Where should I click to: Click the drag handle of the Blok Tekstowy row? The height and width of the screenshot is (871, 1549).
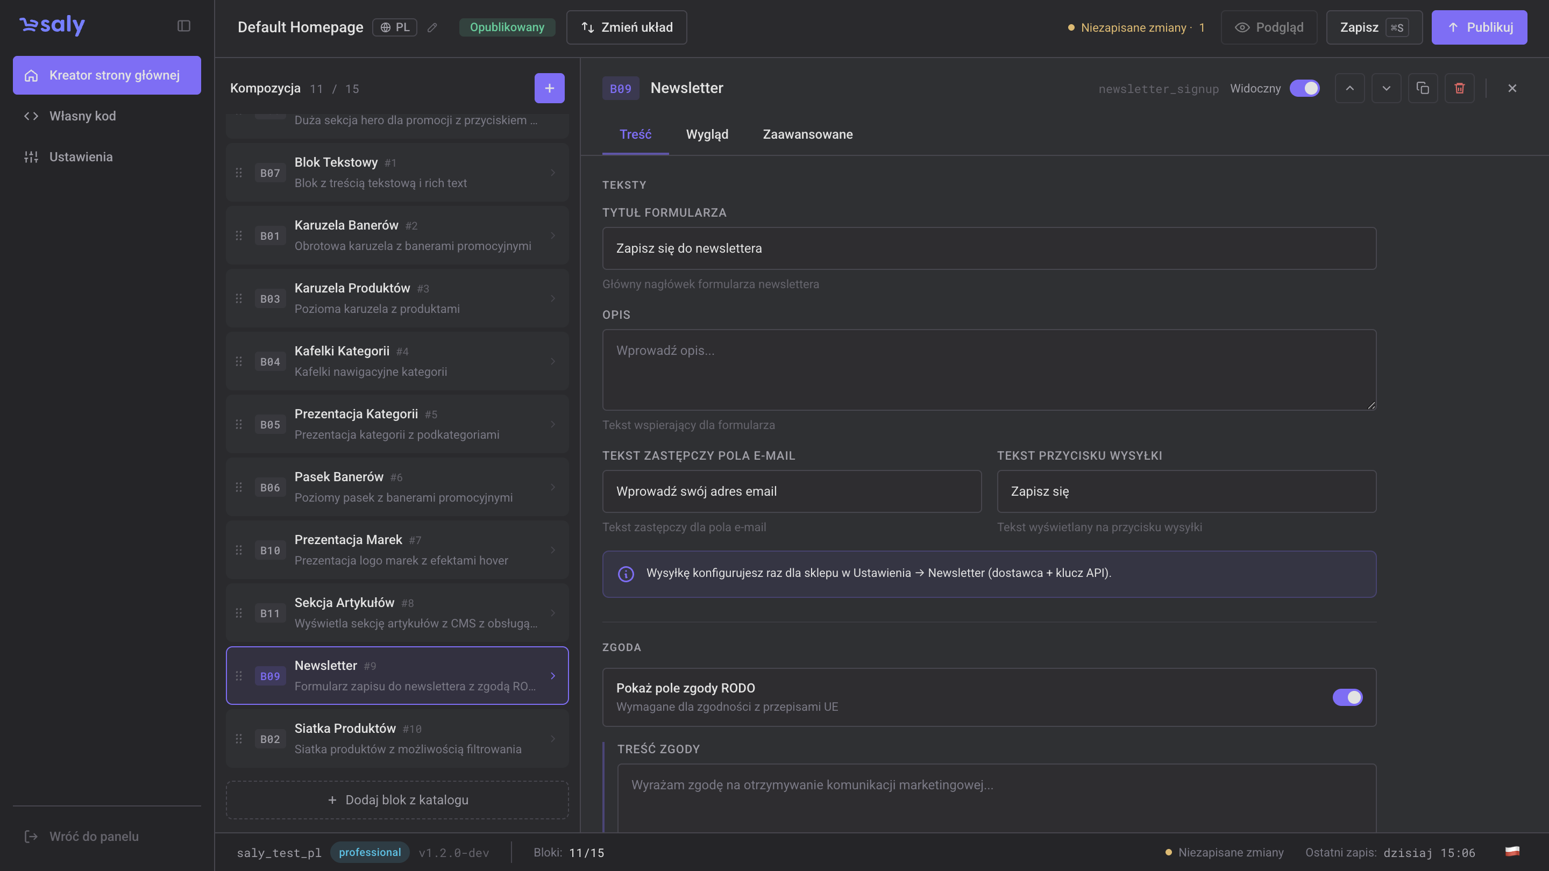point(239,173)
